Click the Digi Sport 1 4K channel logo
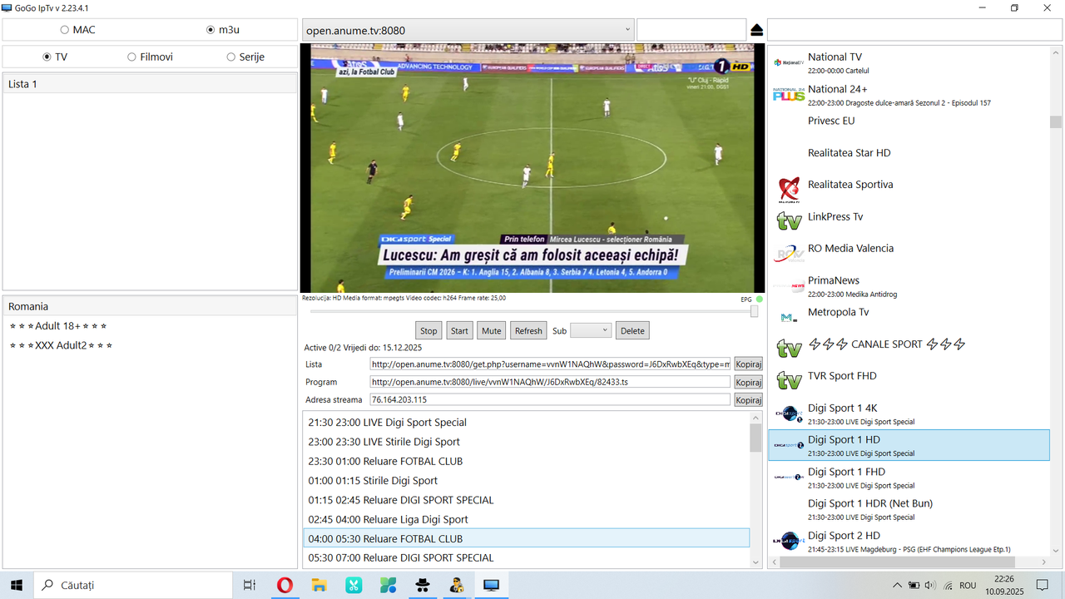1065x599 pixels. click(x=788, y=413)
